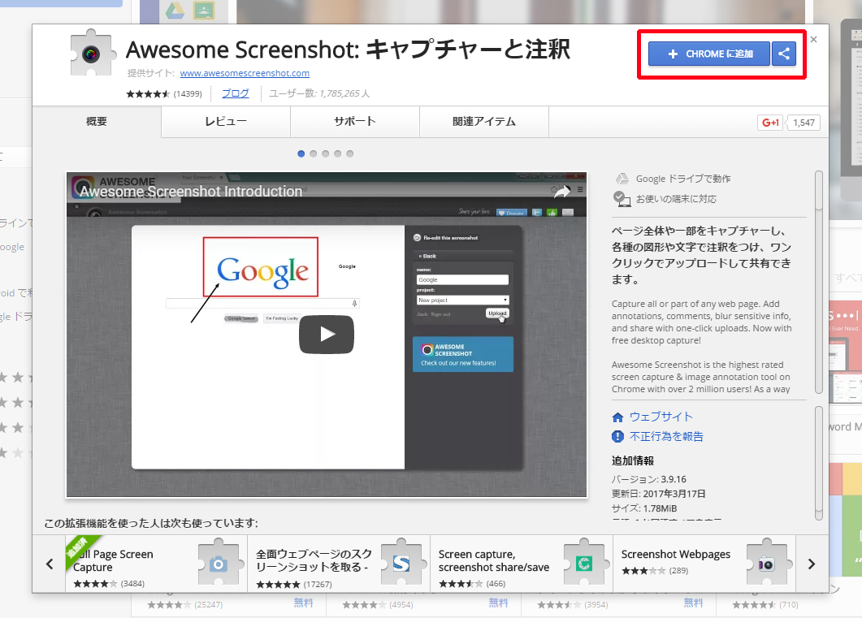Open the Screen capture, screenshot share/save item

pos(521,564)
